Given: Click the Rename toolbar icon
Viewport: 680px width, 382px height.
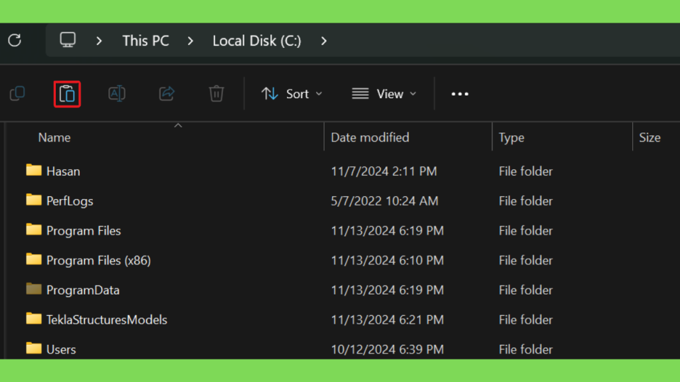Looking at the screenshot, I should click(117, 94).
